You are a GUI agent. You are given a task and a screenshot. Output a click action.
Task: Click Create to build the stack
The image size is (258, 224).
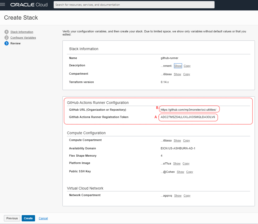click(28, 218)
